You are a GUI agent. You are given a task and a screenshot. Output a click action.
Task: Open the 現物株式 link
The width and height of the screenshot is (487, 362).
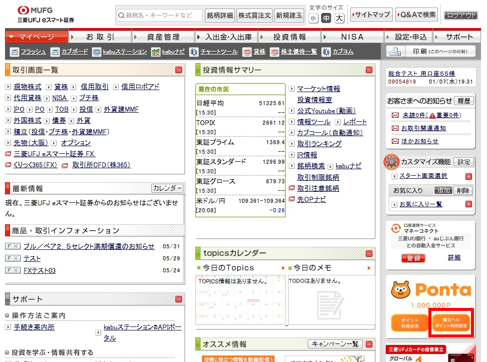[x=28, y=87]
